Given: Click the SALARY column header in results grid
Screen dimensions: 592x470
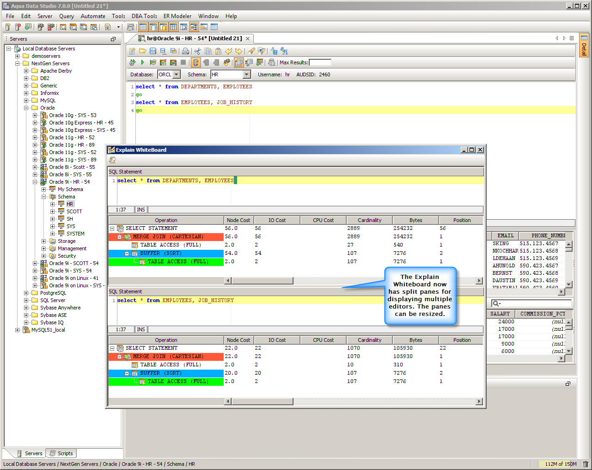Looking at the screenshot, I should [500, 314].
